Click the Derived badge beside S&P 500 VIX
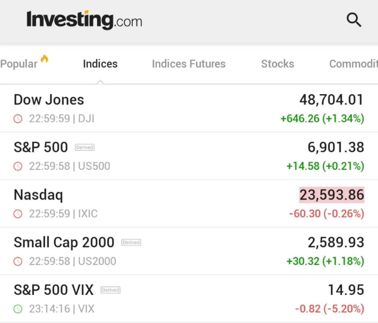The width and height of the screenshot is (378, 323). coord(110,290)
